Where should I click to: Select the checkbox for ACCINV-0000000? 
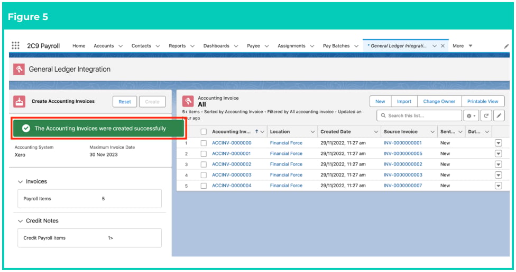pyautogui.click(x=204, y=143)
